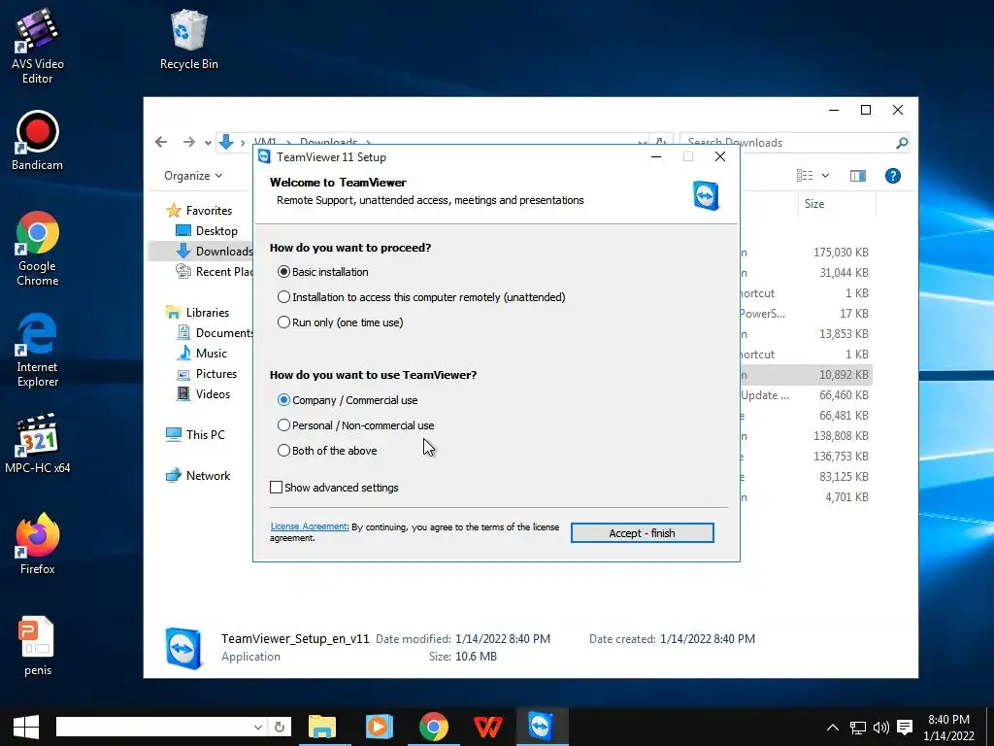
Task: Choose Installation to access this computer remotely
Action: point(284,297)
